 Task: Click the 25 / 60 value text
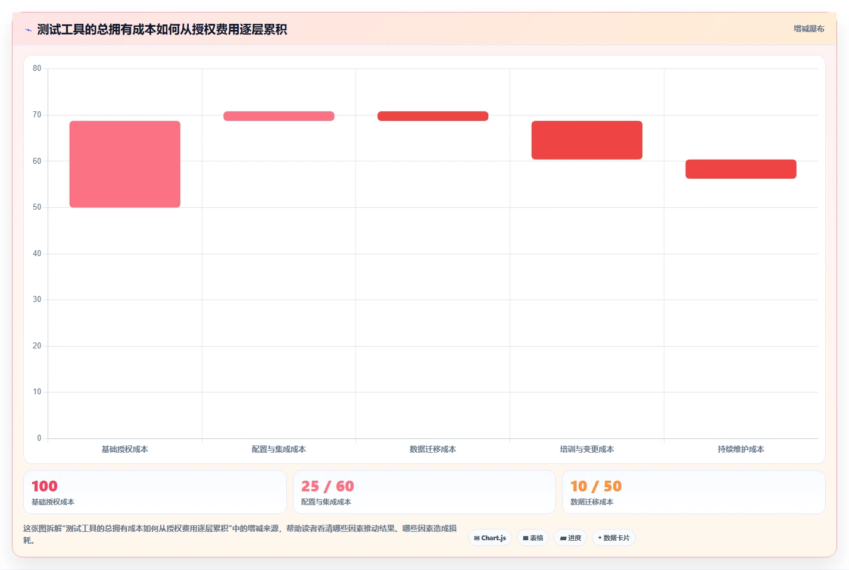(327, 486)
